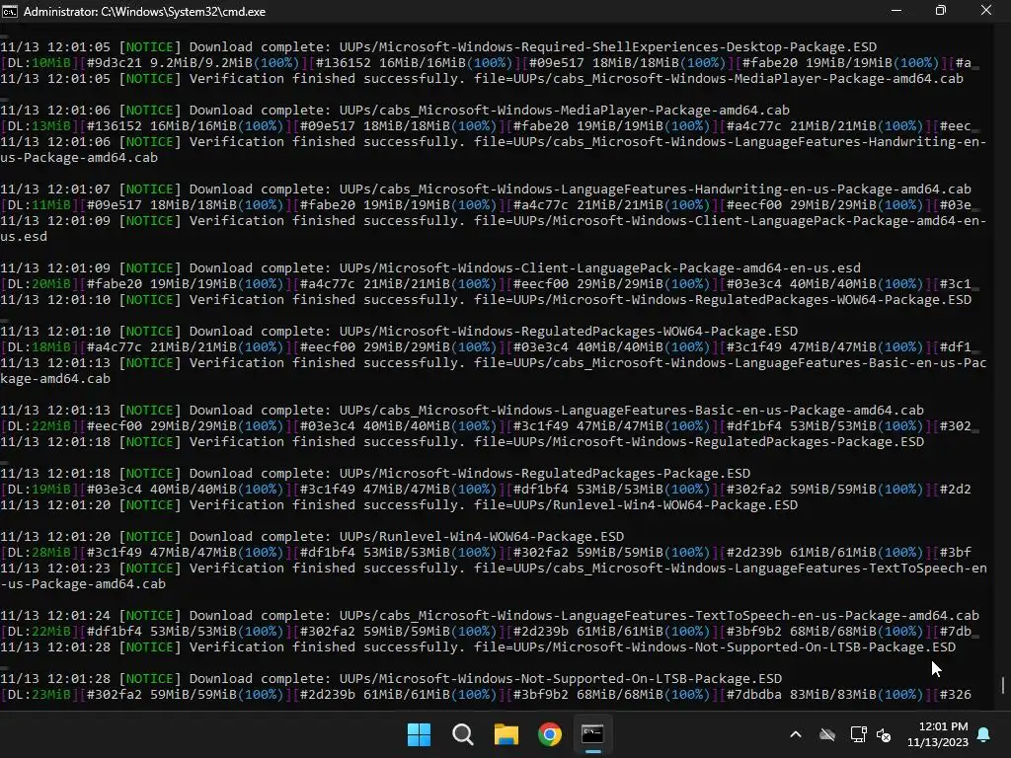Image resolution: width=1011 pixels, height=758 pixels.
Task: Close the Administrator cmd.exe window
Action: (x=986, y=11)
